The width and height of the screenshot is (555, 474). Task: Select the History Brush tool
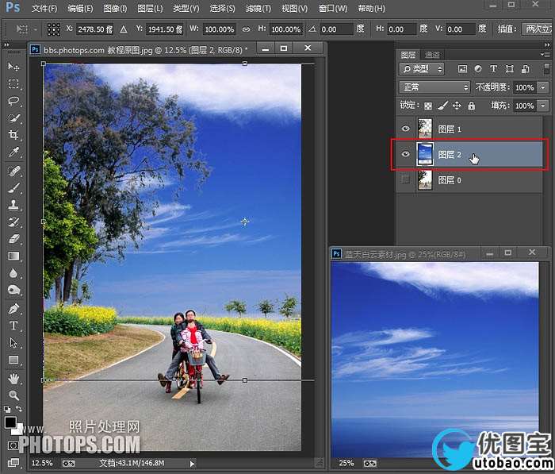(x=13, y=222)
